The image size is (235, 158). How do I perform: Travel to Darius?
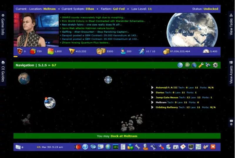click(x=160, y=92)
